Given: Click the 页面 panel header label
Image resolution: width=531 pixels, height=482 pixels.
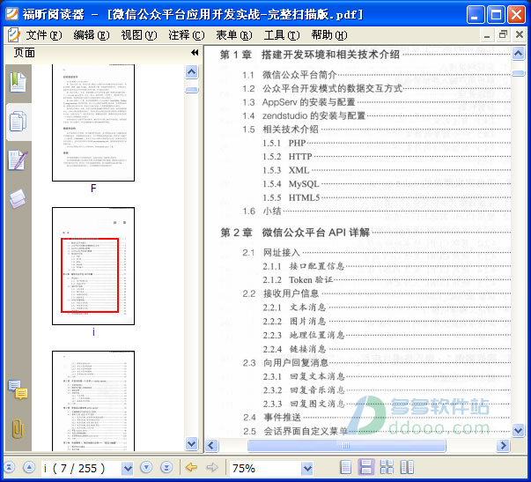Looking at the screenshot, I should pyautogui.click(x=24, y=53).
